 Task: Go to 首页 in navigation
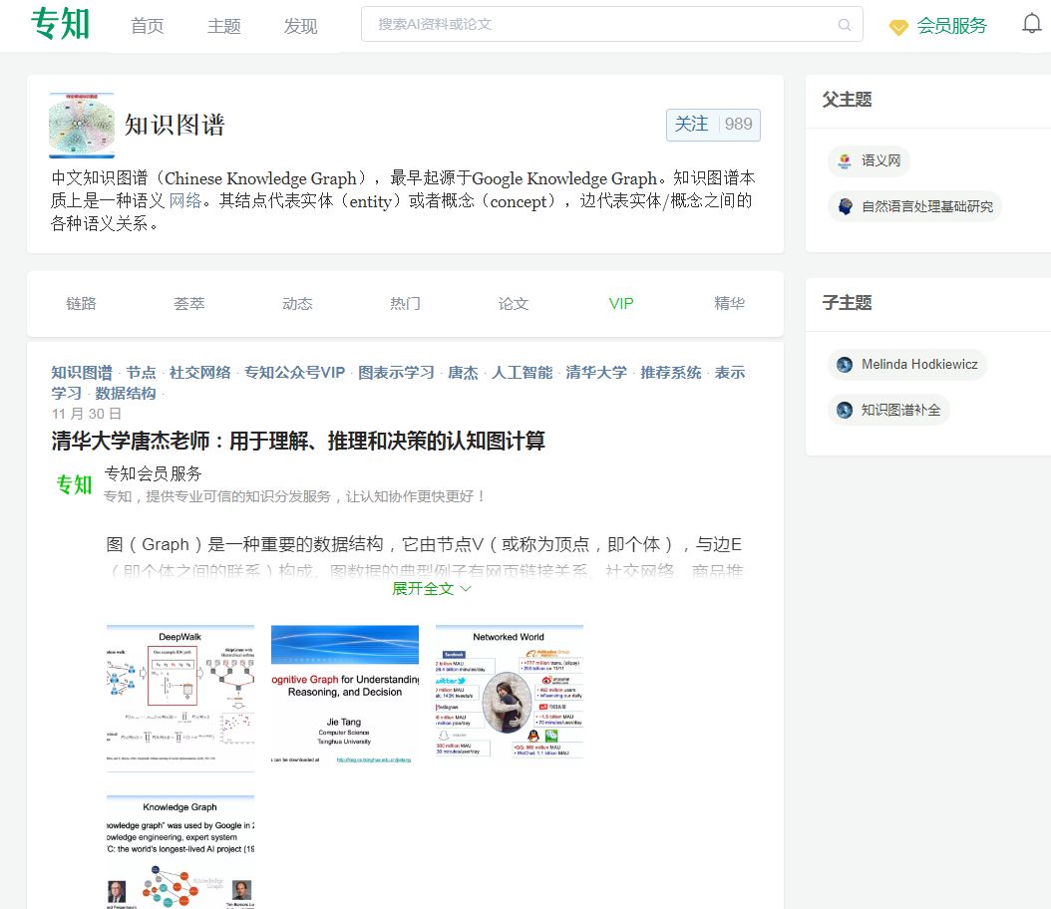tap(147, 26)
